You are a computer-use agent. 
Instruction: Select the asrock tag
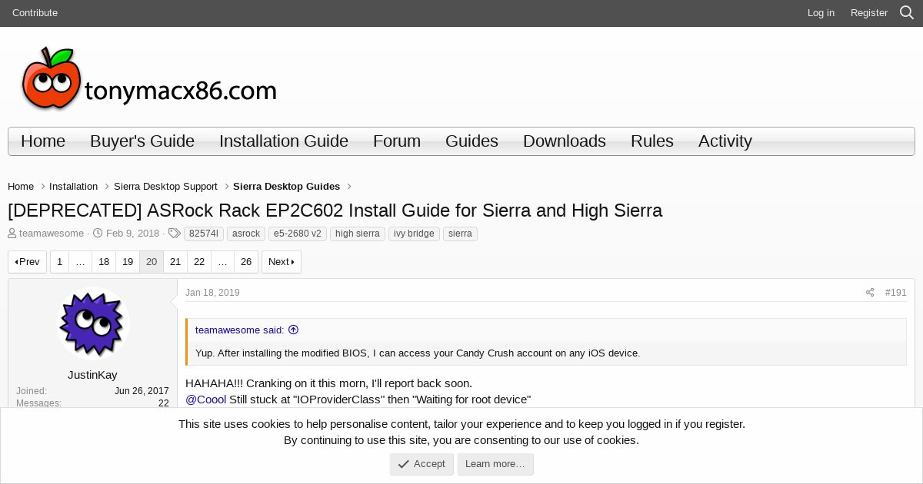pos(246,234)
